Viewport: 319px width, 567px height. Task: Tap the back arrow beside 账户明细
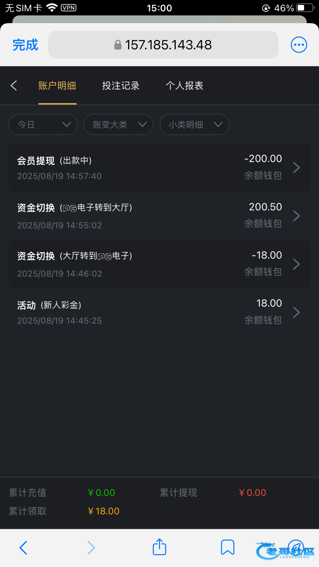click(14, 86)
